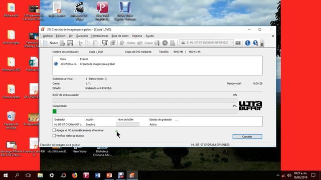
Task: Open the Papelera de reciclaje icon
Action: coord(11,120)
